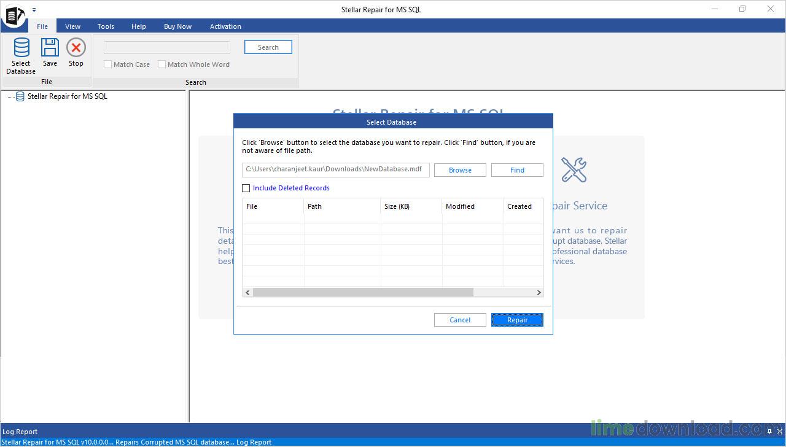Click the horizontal scrollbar in file list

[x=362, y=293]
